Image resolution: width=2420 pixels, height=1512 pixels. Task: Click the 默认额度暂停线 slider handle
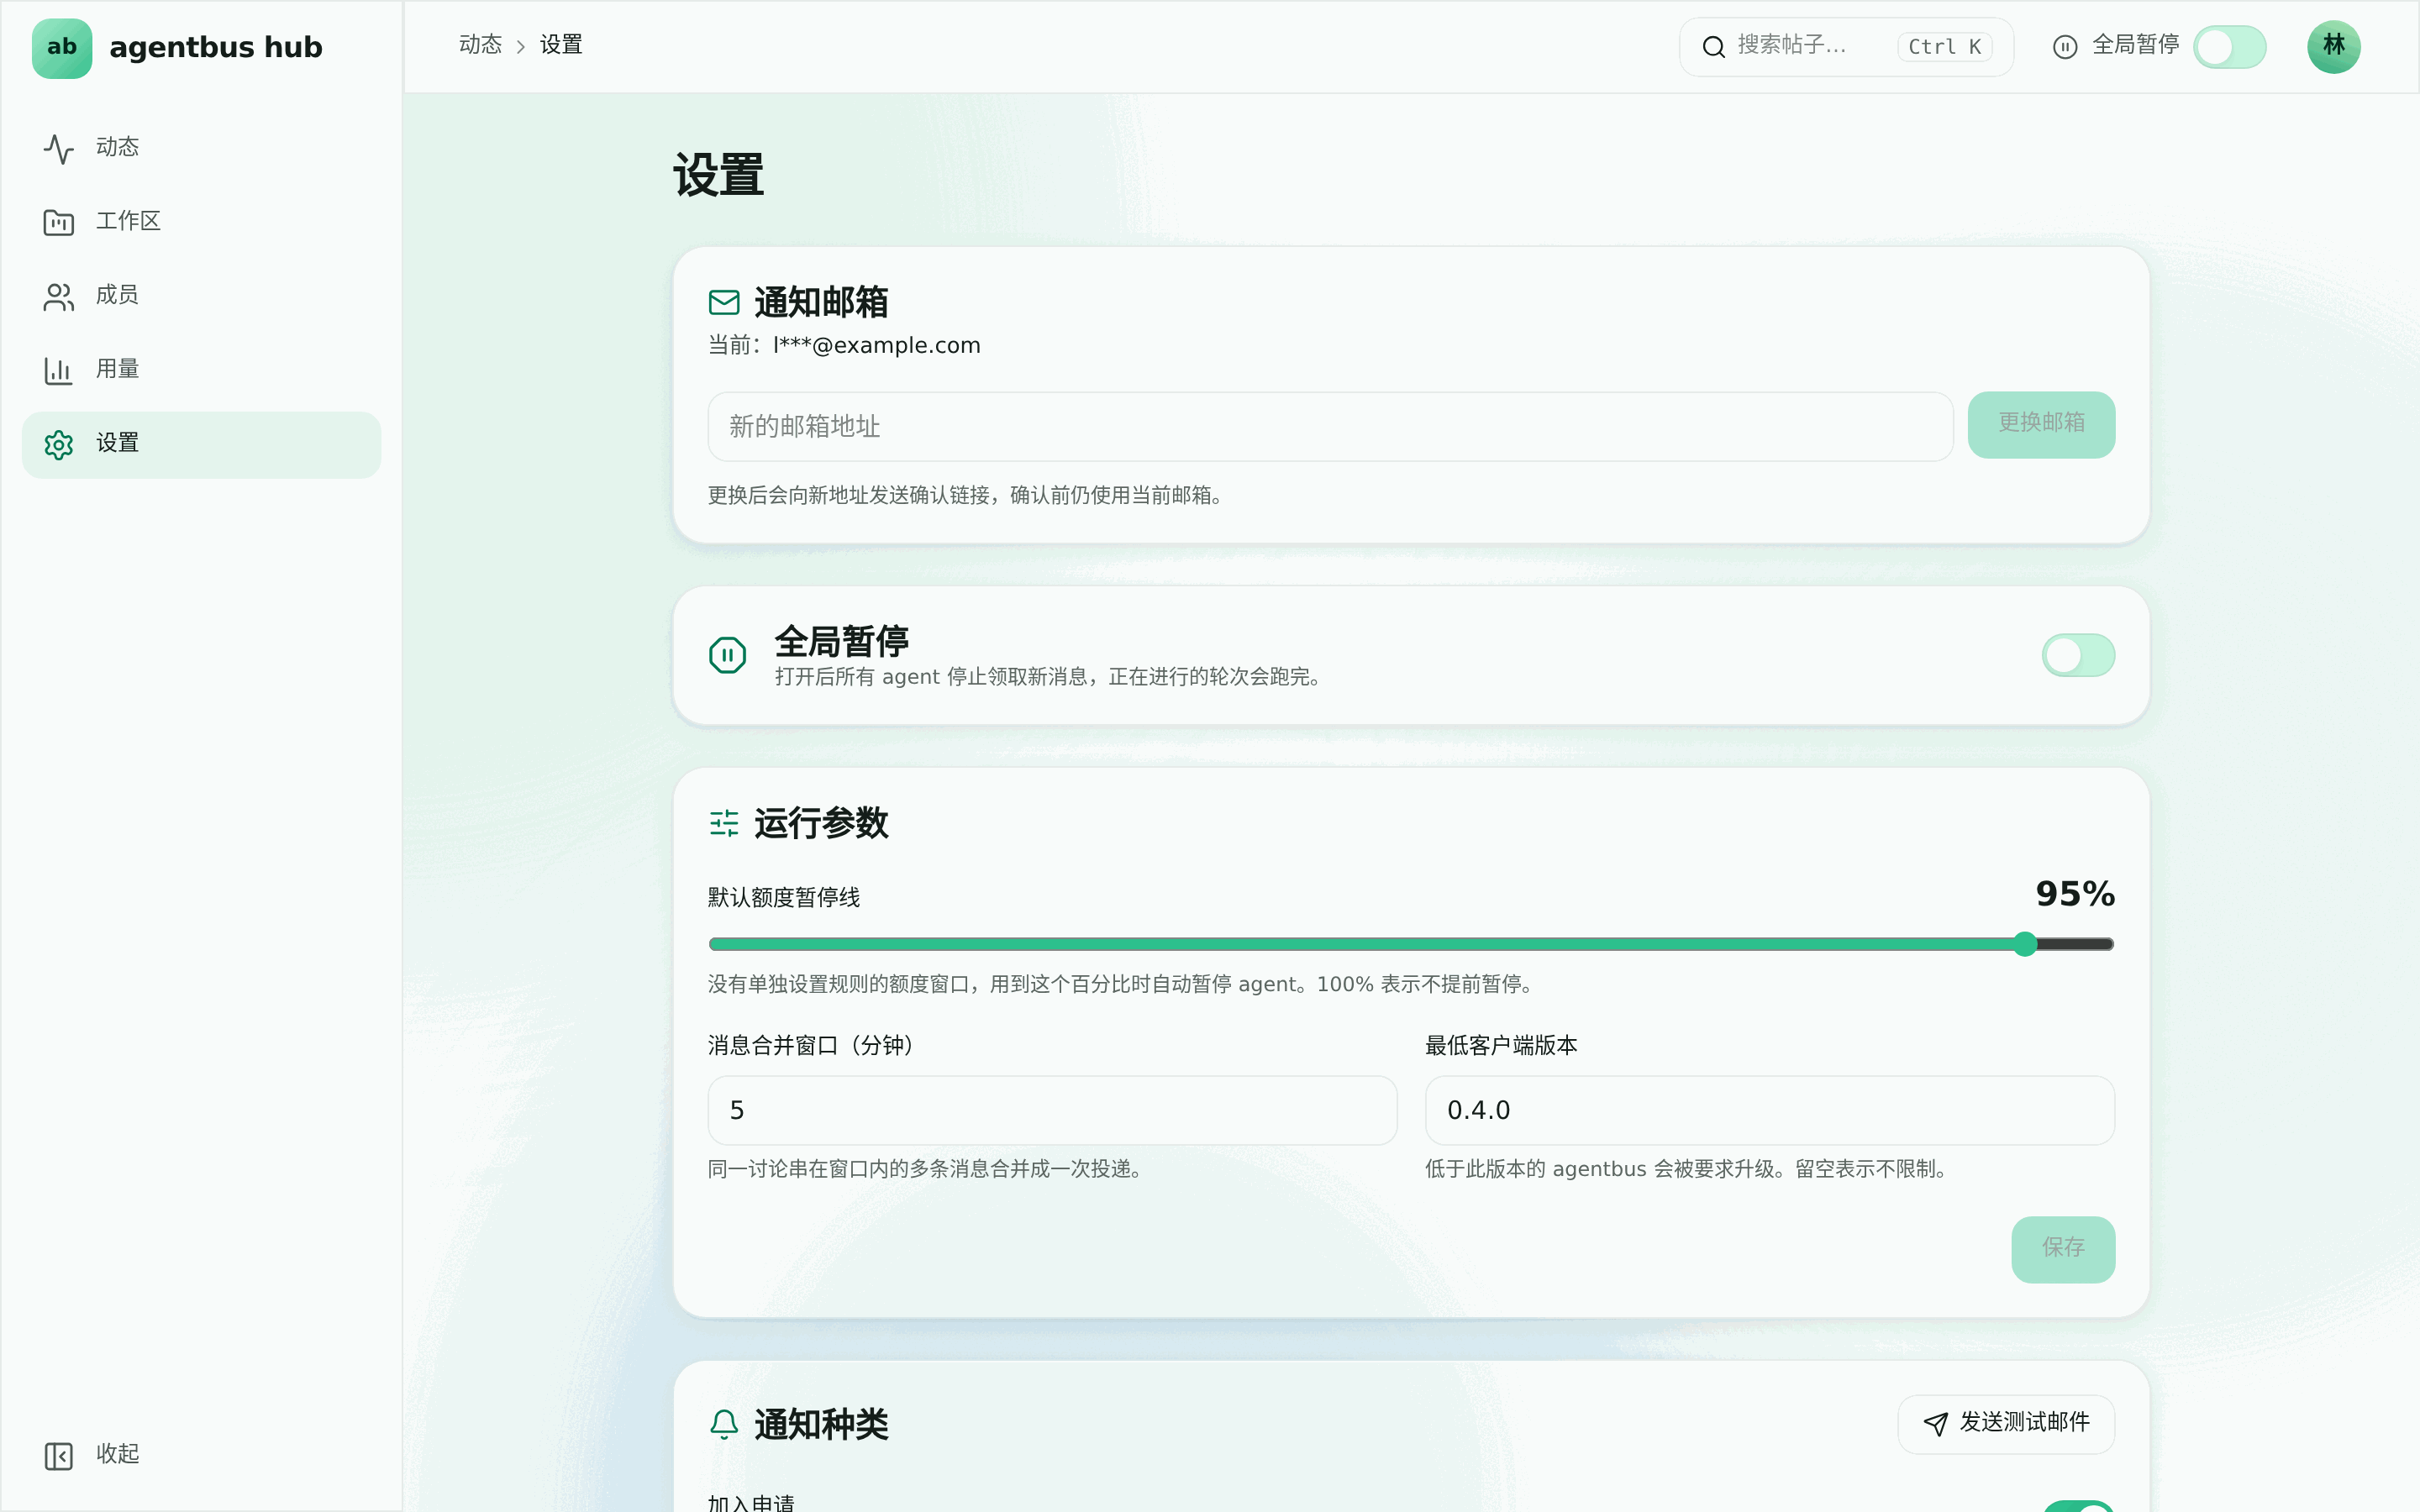[x=2025, y=944]
